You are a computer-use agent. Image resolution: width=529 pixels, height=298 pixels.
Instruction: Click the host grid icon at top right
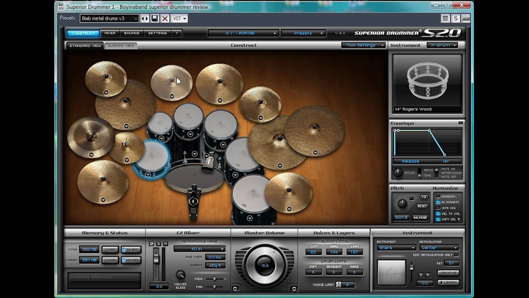point(445,18)
